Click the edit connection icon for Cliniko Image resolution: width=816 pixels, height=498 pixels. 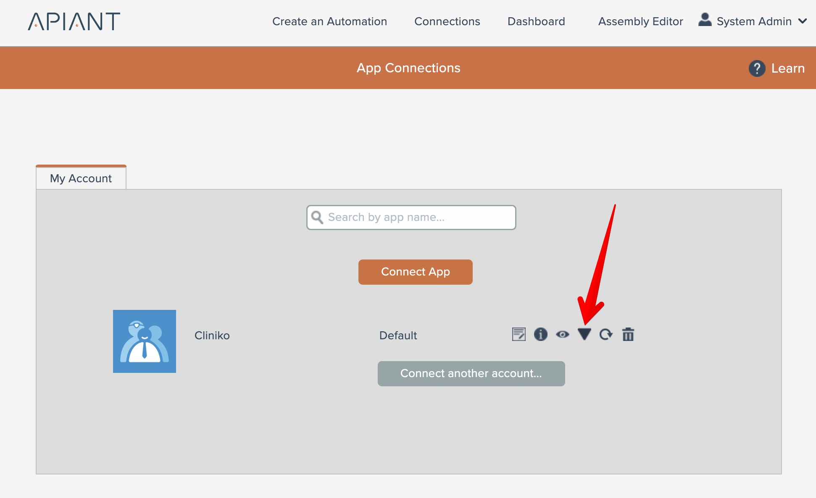pos(519,334)
